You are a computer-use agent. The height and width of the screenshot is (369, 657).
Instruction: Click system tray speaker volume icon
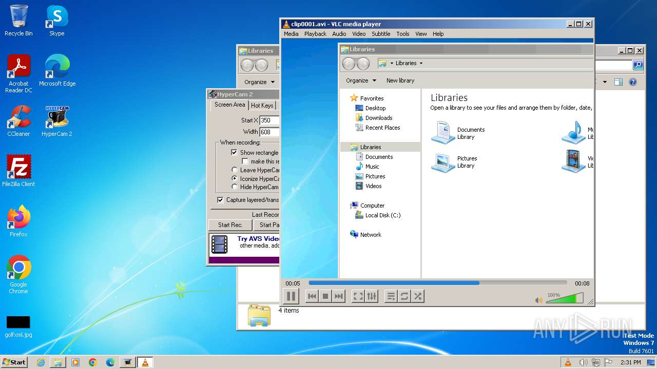pos(583,362)
